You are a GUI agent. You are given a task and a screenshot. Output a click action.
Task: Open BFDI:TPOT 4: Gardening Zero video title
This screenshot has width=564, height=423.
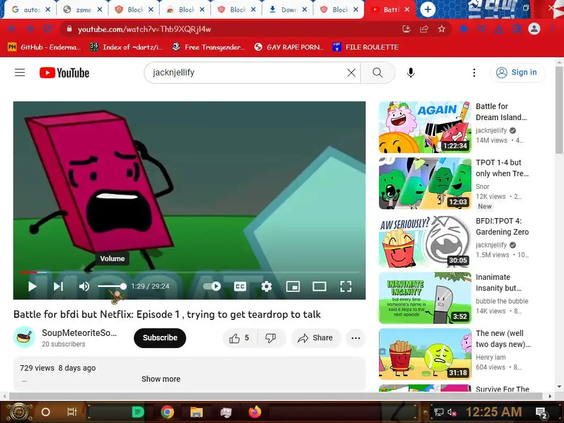[502, 226]
